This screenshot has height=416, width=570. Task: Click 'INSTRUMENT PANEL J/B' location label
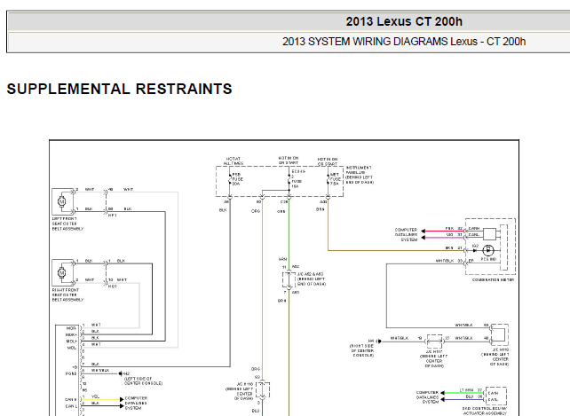(x=360, y=175)
